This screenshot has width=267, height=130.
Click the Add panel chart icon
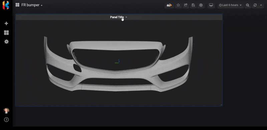(x=169, y=5)
